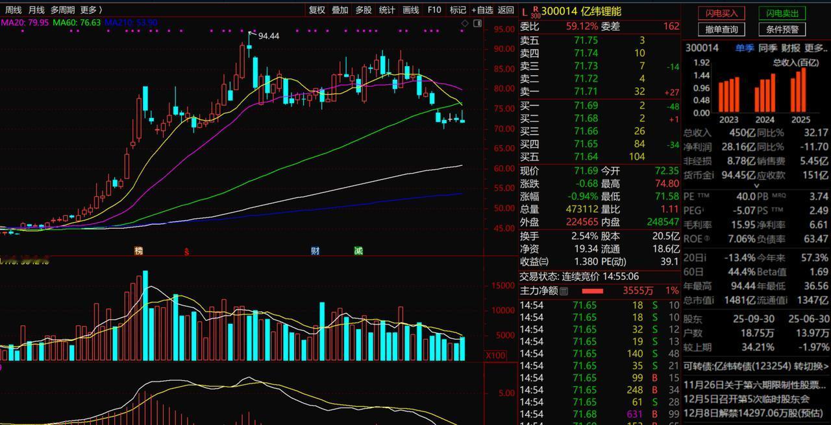
Task: Add the stock via +自选
Action: click(482, 10)
